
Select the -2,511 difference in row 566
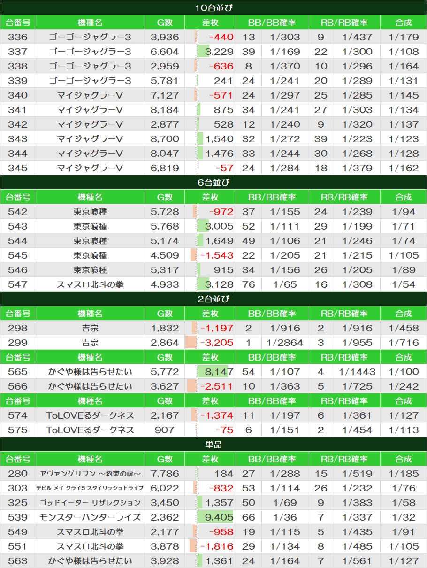pos(217,386)
